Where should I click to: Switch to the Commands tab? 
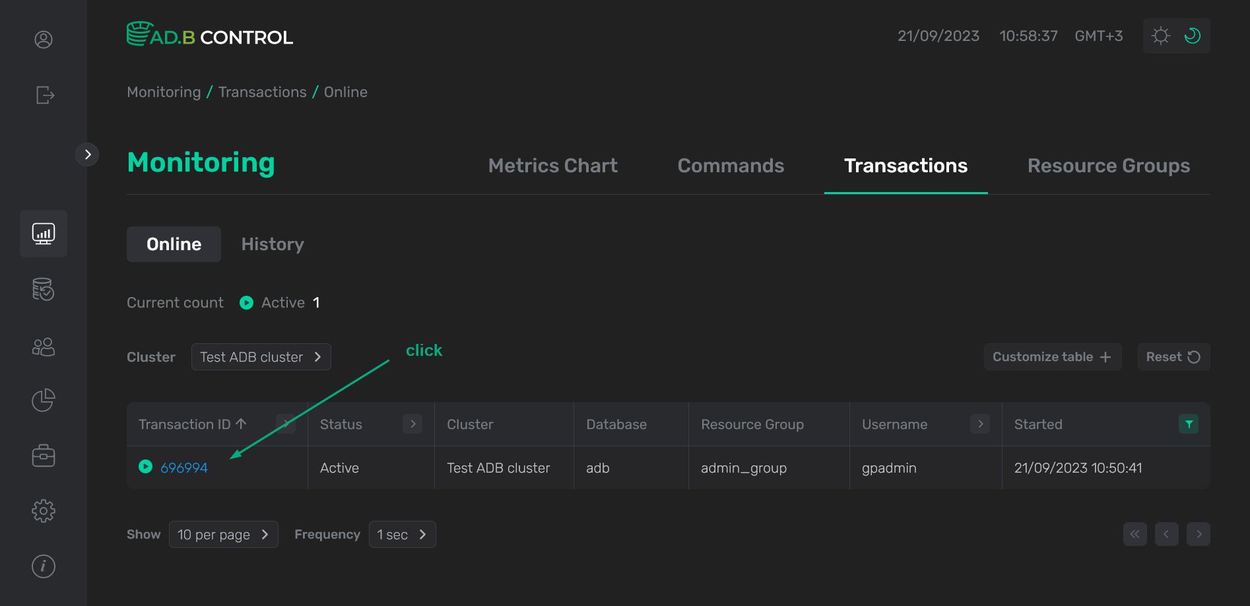[731, 166]
